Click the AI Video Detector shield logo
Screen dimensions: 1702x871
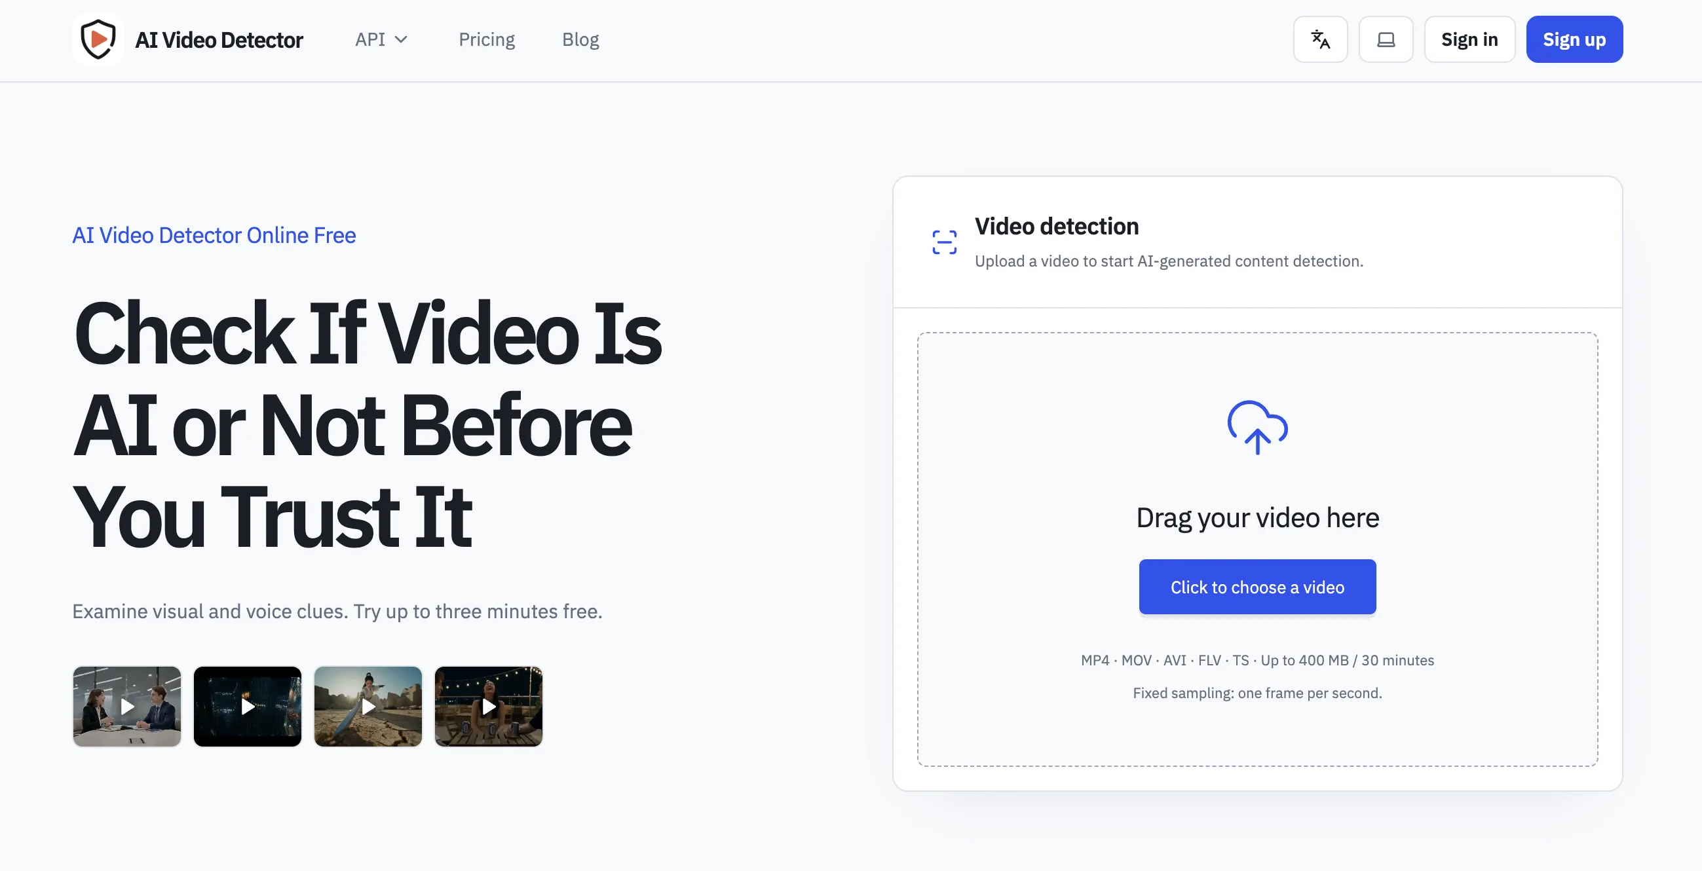(x=98, y=40)
